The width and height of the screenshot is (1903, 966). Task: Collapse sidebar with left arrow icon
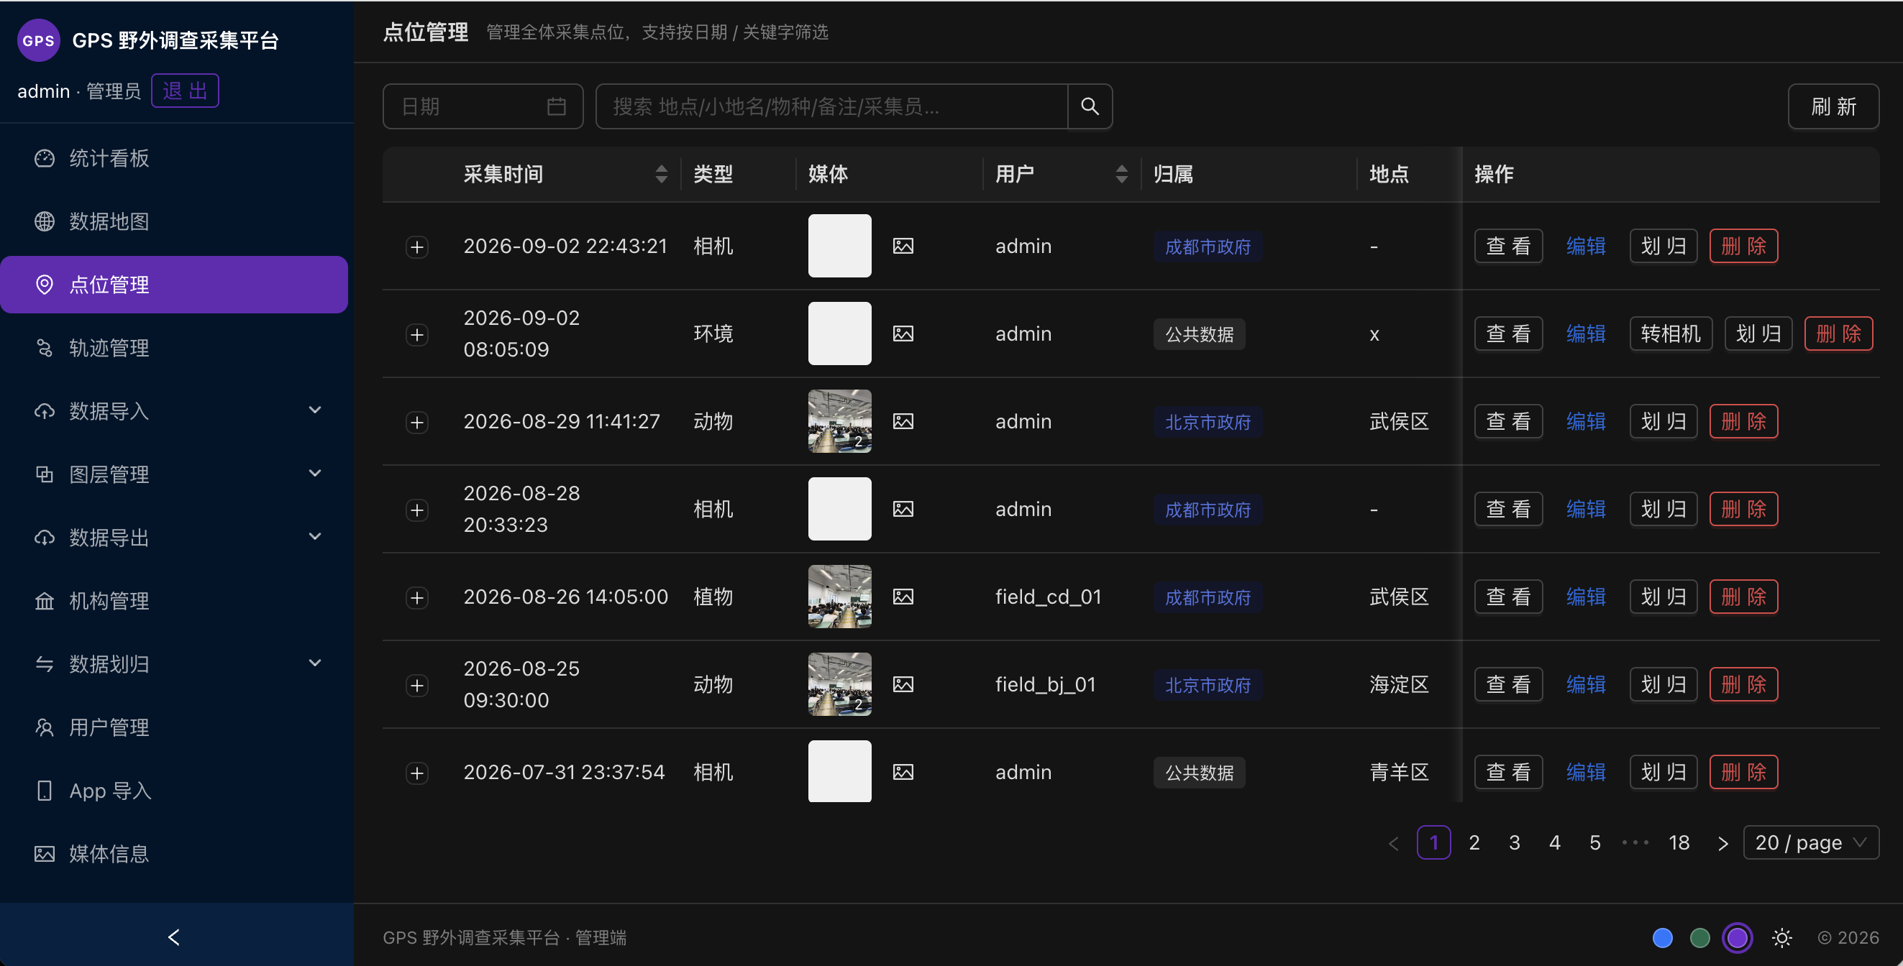click(x=174, y=937)
